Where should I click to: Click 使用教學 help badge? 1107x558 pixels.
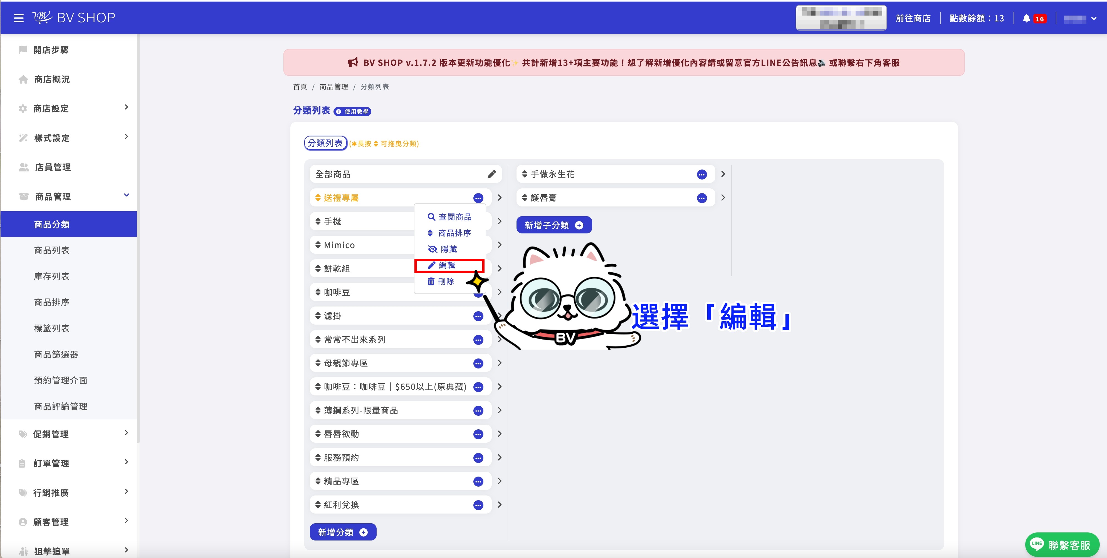tap(352, 112)
